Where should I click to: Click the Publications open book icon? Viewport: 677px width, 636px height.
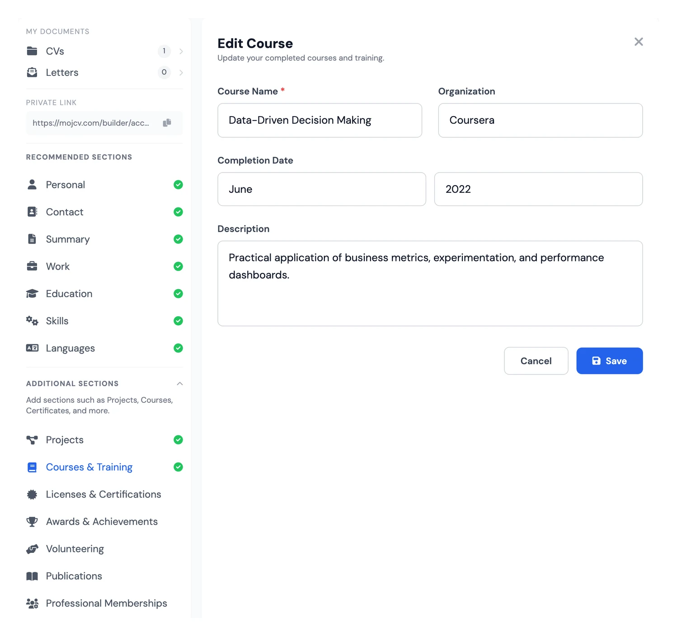[32, 576]
